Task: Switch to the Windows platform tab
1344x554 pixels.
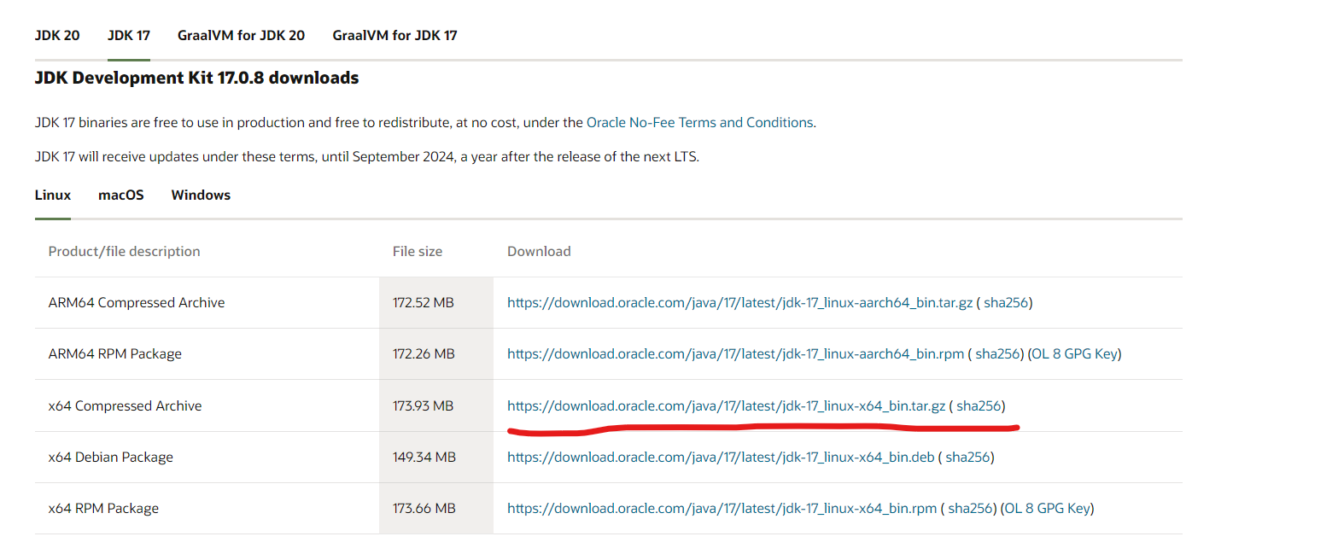Action: (x=201, y=195)
